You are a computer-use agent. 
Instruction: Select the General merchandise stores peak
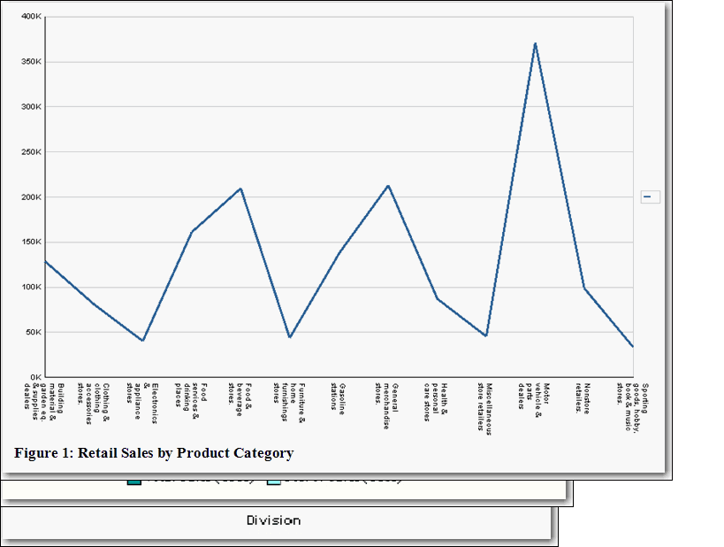click(x=389, y=186)
